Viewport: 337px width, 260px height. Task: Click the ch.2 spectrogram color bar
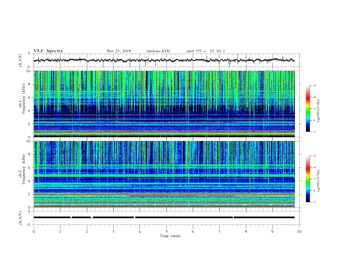pyautogui.click(x=308, y=179)
